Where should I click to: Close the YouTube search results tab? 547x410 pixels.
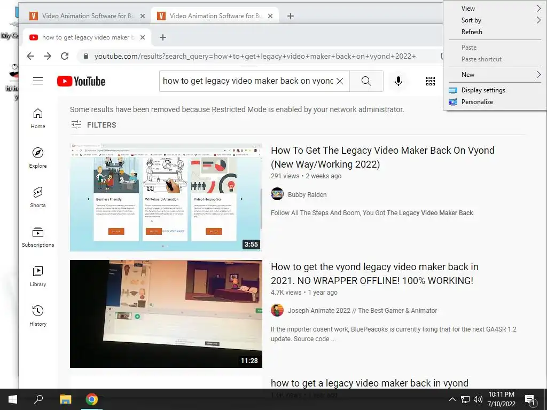(142, 37)
